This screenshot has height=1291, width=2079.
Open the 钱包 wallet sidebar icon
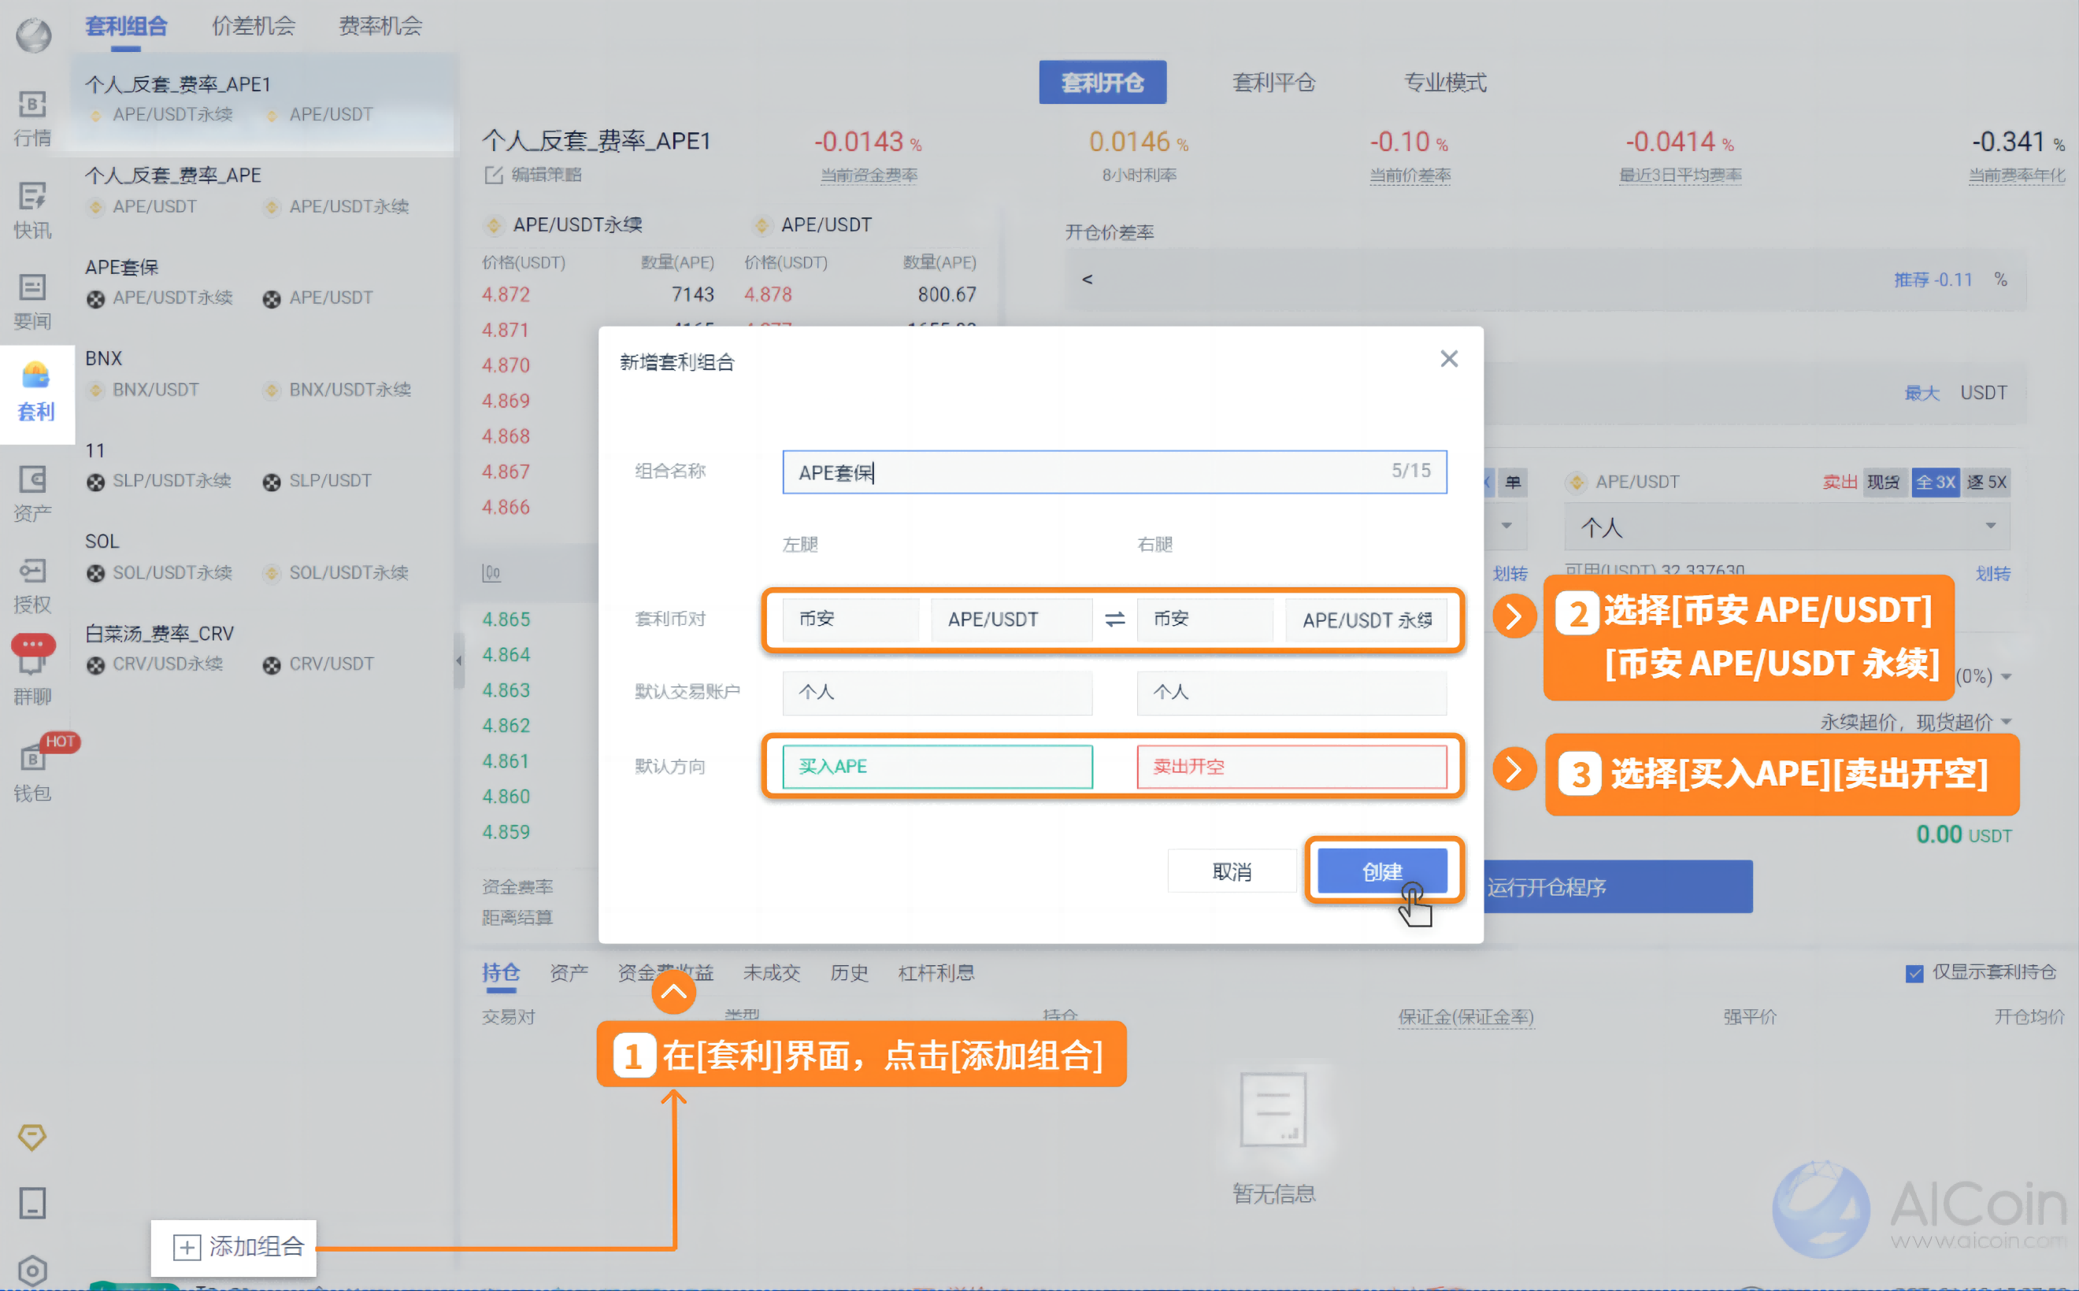(x=32, y=773)
